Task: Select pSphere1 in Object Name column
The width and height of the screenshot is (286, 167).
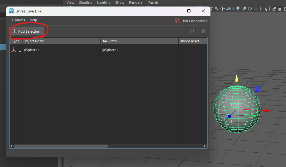Action: 31,50
